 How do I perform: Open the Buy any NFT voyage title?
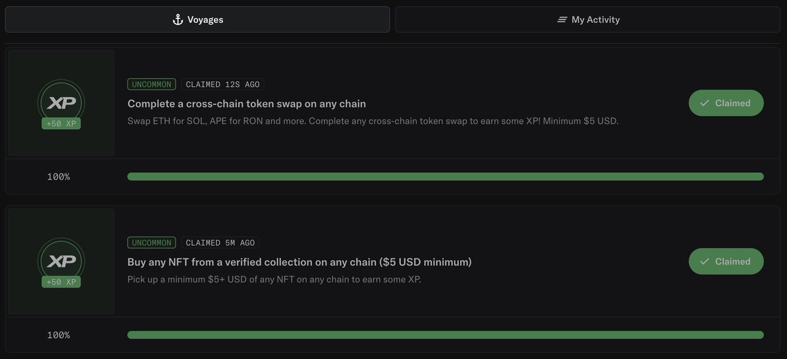(x=299, y=262)
